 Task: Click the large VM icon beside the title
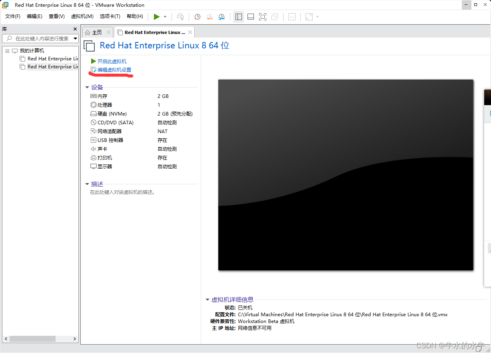[x=89, y=46]
